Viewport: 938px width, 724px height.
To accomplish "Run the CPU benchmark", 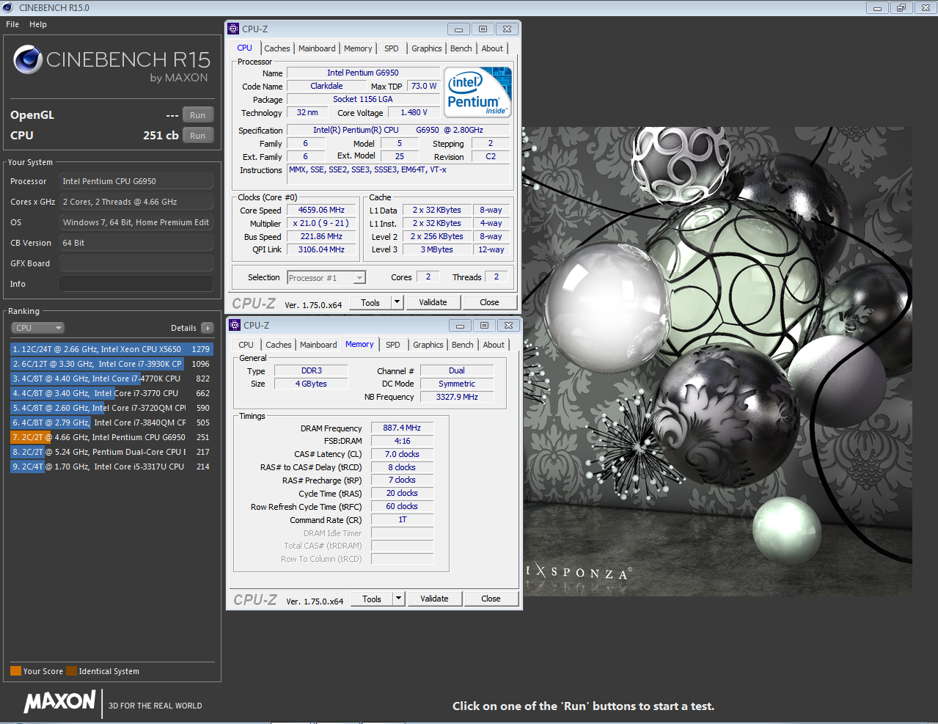I will (x=198, y=136).
